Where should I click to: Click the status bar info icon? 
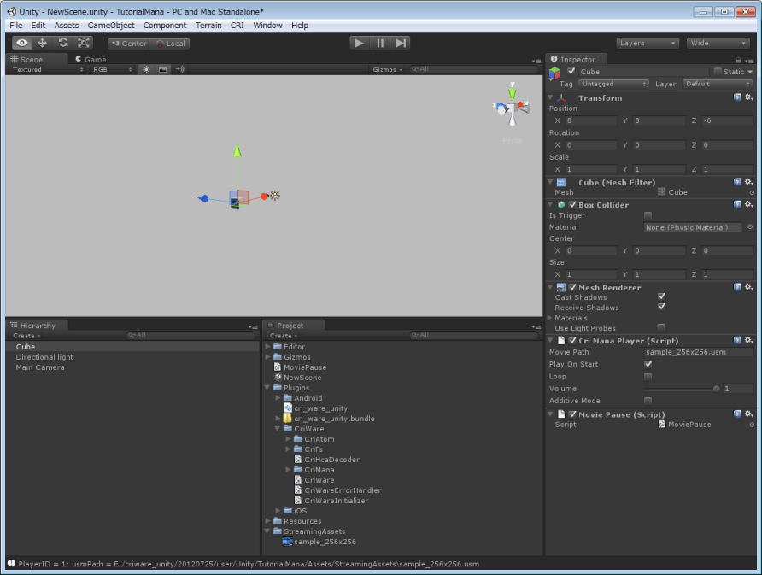click(x=11, y=563)
